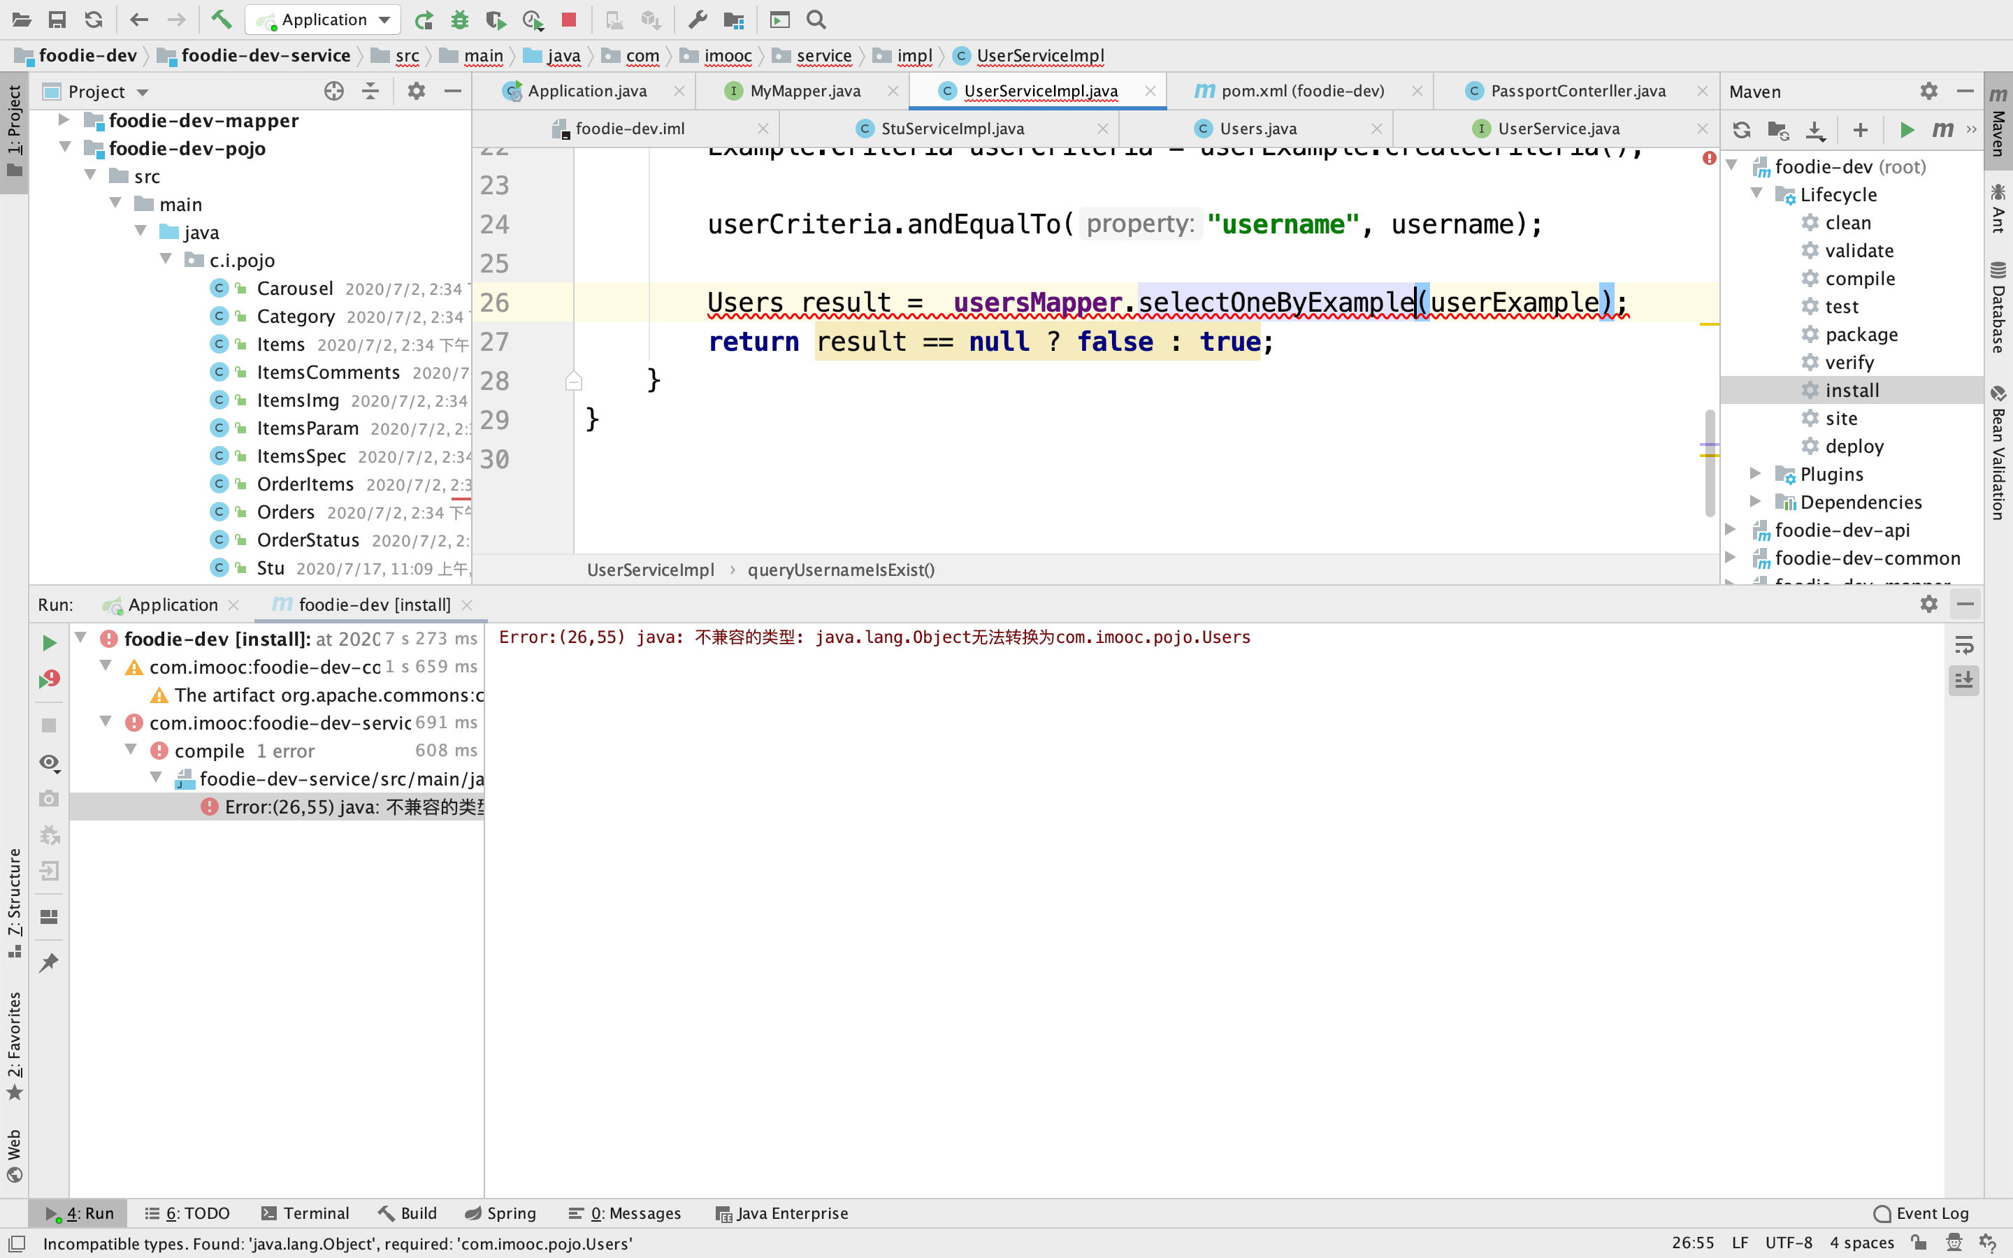2013x1258 pixels.
Task: Toggle the Favorites tool window stripe
Action: [14, 1046]
